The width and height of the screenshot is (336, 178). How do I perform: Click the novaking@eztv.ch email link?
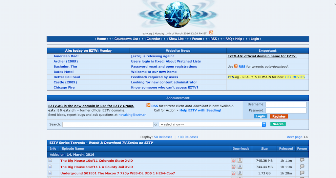pyautogui.click(x=133, y=115)
